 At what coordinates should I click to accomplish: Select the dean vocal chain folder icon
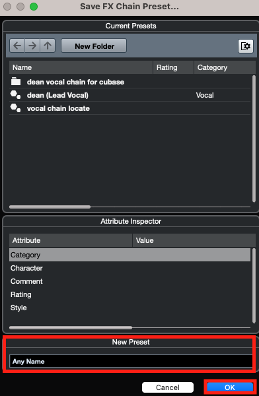pyautogui.click(x=16, y=82)
